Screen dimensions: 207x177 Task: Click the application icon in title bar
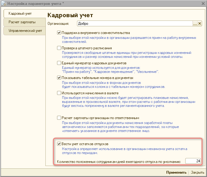pyautogui.click(x=4, y=3)
